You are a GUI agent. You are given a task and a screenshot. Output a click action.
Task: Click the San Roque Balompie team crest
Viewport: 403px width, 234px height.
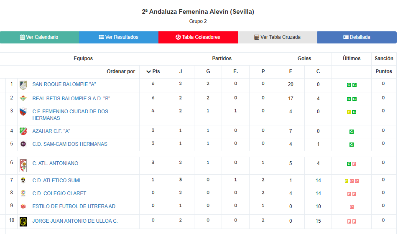point(23,85)
